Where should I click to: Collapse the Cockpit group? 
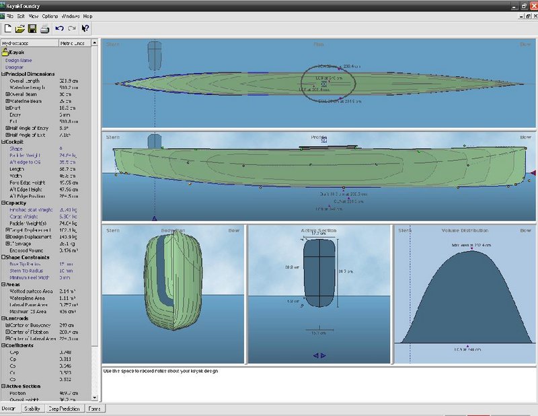[x=3, y=142]
